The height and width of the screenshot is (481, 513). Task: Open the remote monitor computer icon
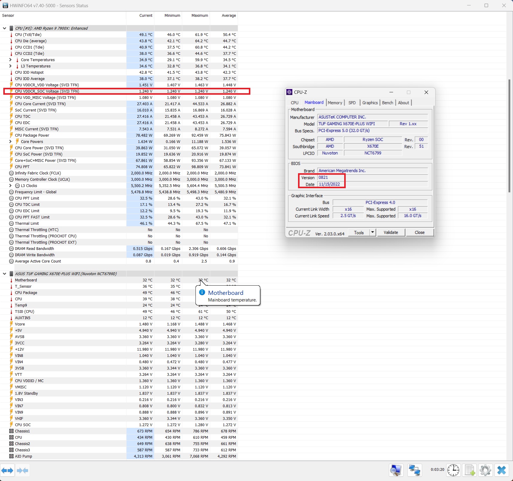pyautogui.click(x=396, y=470)
